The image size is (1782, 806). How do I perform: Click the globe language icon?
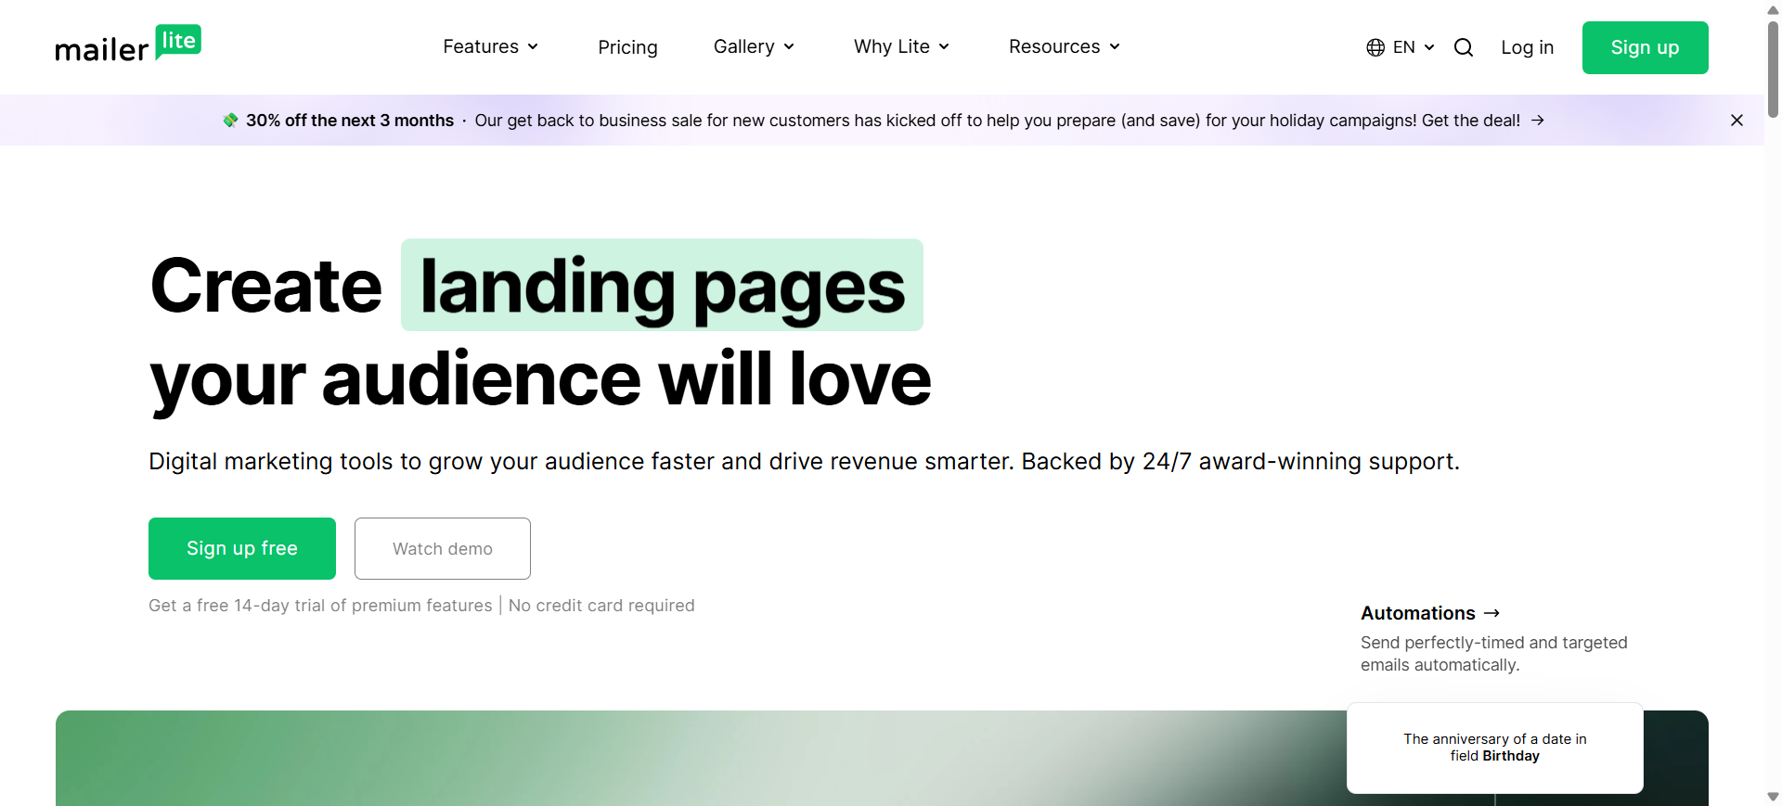[x=1375, y=47]
